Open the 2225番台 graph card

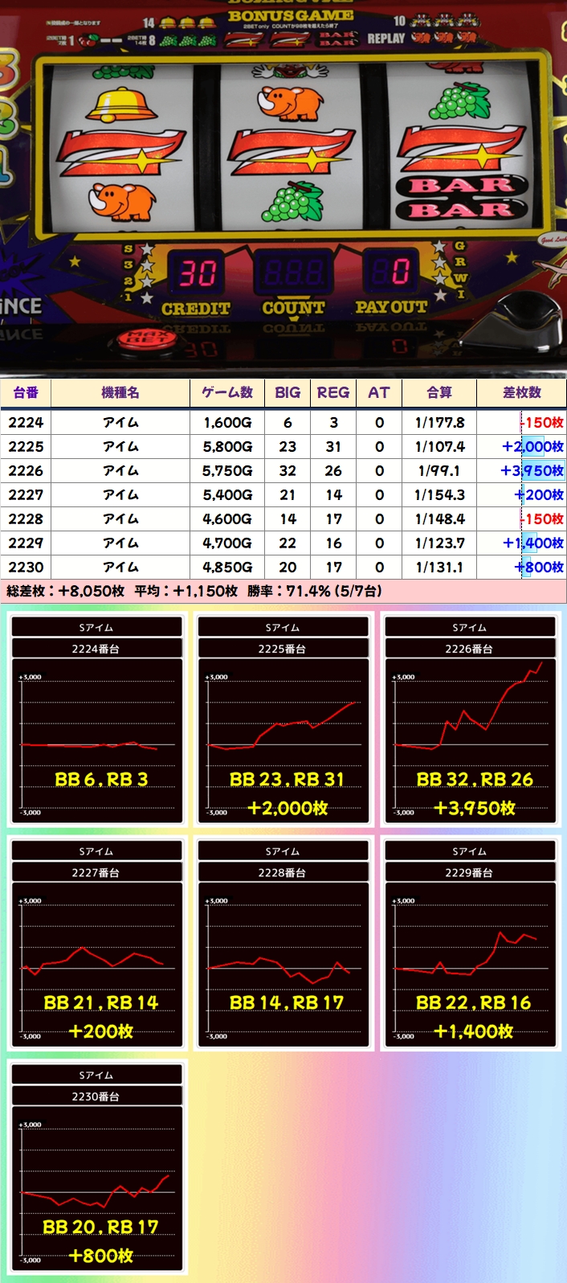283,719
